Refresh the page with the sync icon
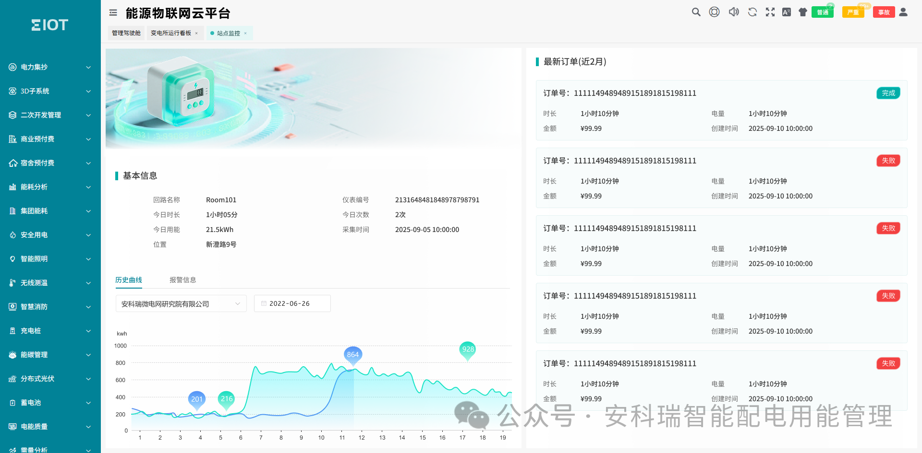This screenshot has height=453, width=922. coord(752,12)
